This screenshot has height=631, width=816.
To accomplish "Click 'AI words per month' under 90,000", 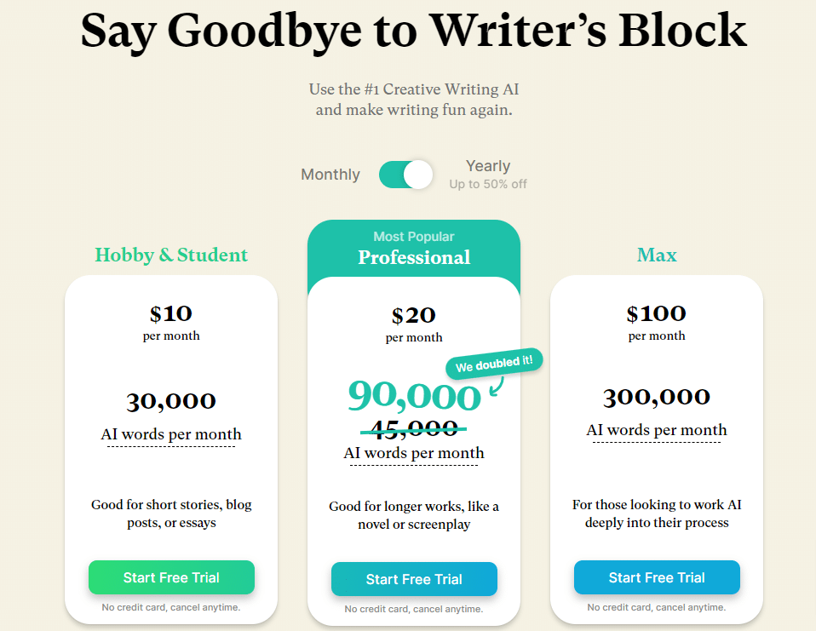I will [414, 453].
